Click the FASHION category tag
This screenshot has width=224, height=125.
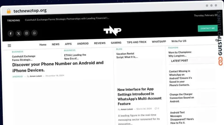click(x=173, y=48)
